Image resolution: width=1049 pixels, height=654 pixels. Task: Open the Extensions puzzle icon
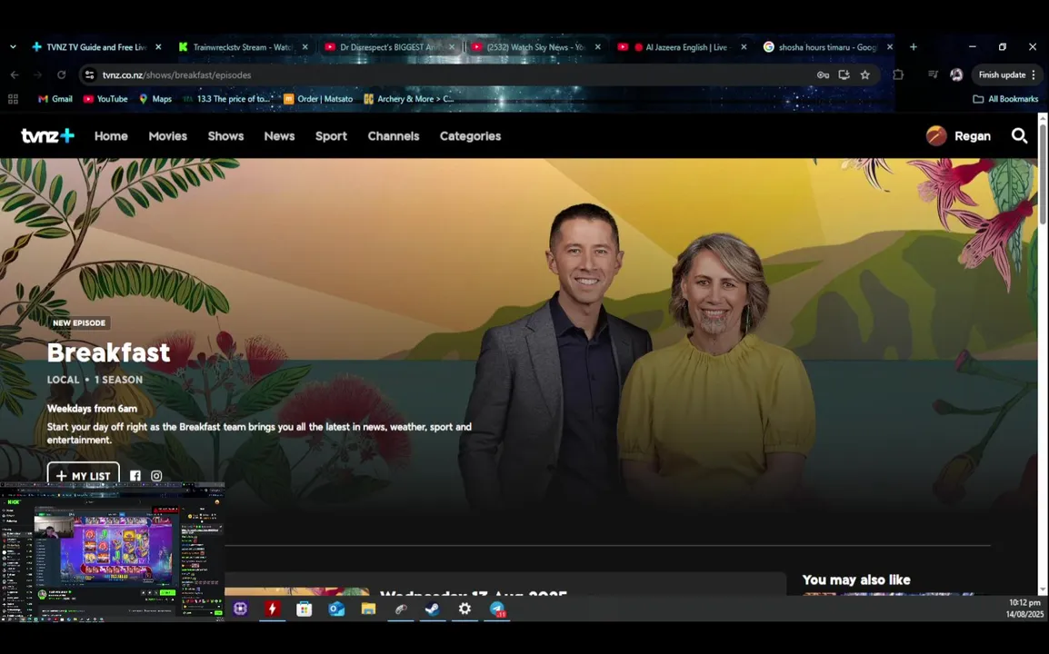[x=898, y=74]
